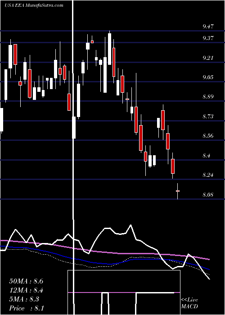This screenshot has width=225, height=315.
Task: Click the 5MA : 8.3 reading
Action: pos(24,299)
